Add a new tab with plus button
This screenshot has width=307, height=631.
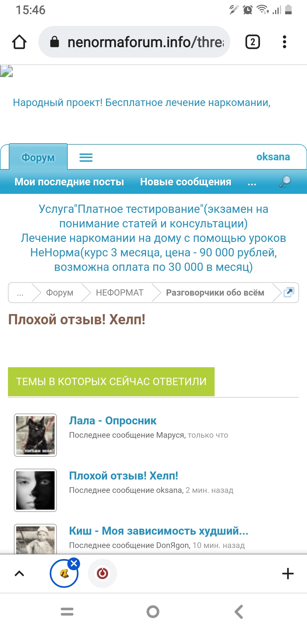tap(288, 573)
